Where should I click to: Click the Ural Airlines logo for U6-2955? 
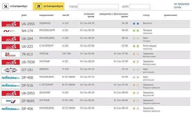coord(11,24)
